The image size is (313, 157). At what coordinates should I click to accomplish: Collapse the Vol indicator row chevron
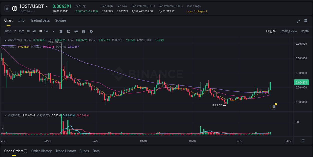point(6,115)
